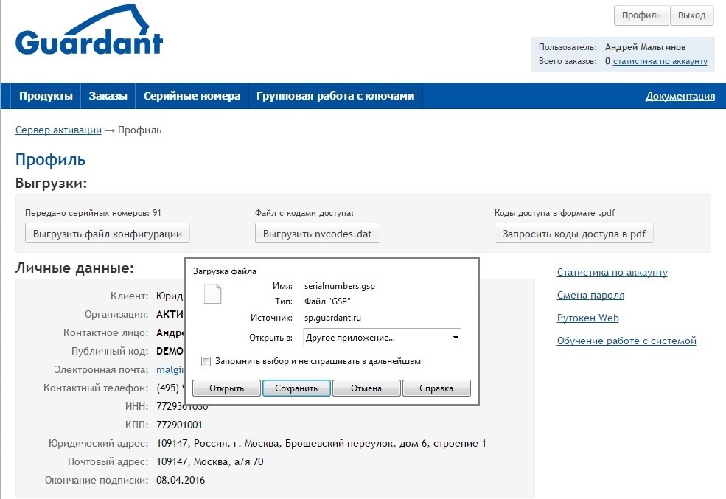Screen dimensions: 726x499
Task: Open the 'Продукты' menu item
Action: 46,96
